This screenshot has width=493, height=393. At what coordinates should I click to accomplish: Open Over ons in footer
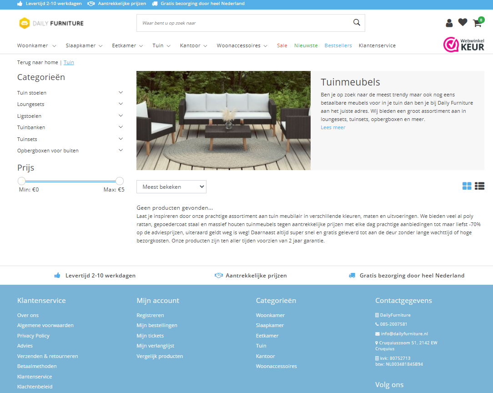[28, 315]
